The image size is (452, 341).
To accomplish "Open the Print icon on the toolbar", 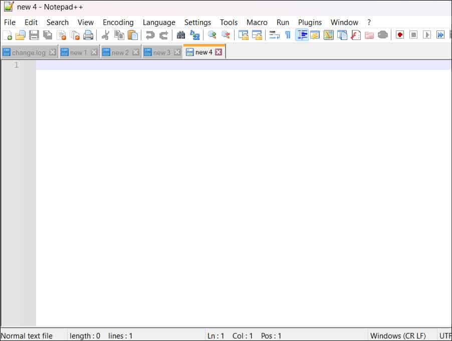I will coord(89,35).
